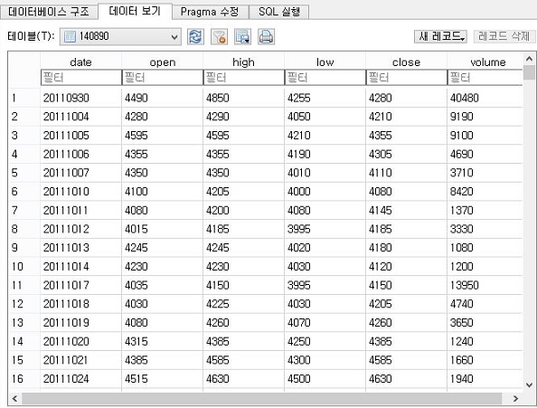
Task: Go to the SQL 실행 tab
Action: (279, 12)
